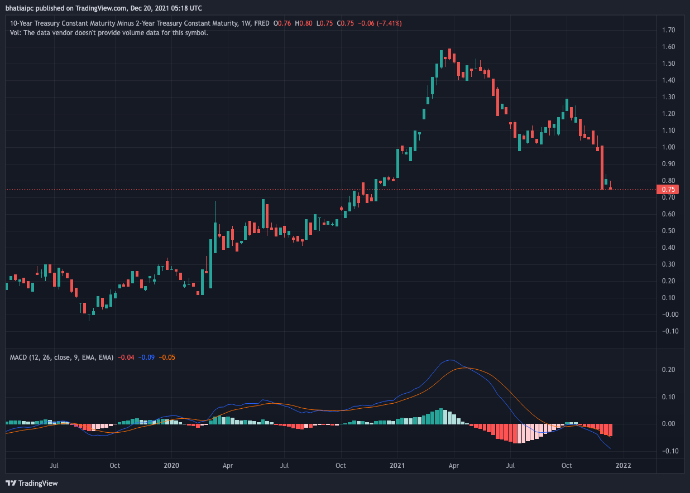
Task: Click the 2022 time axis label
Action: pos(624,465)
